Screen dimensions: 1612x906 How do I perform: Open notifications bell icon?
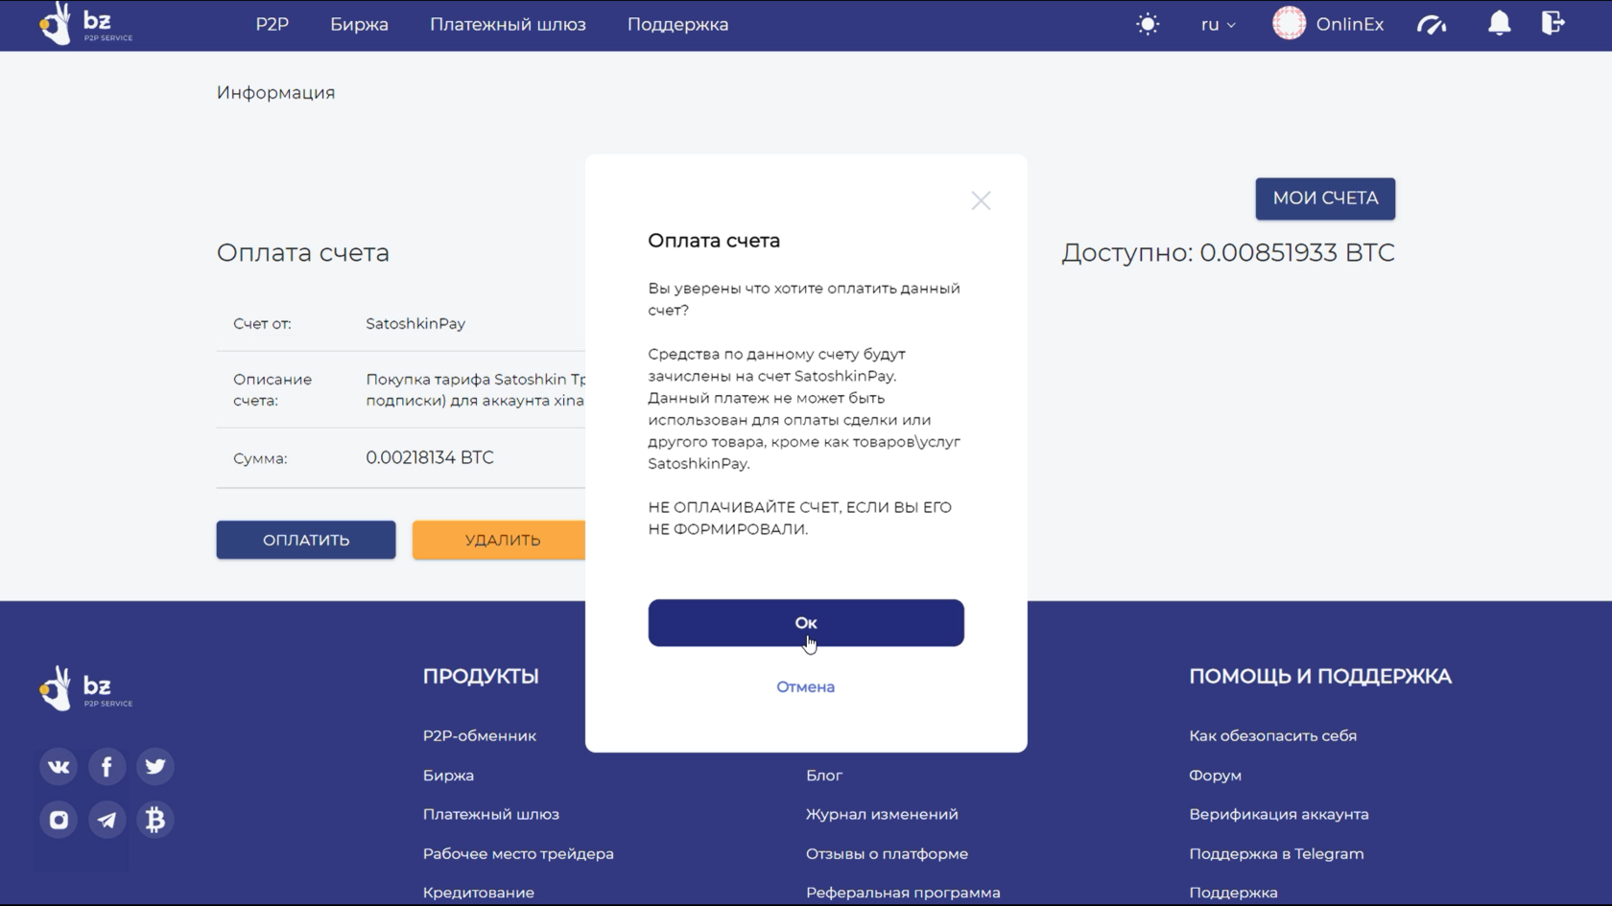click(1499, 23)
